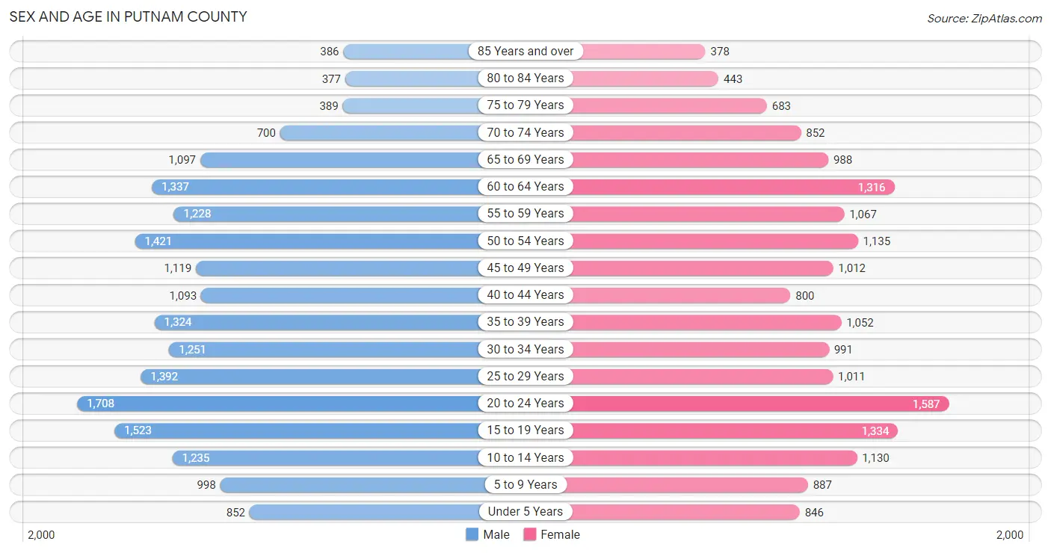This screenshot has width=1051, height=553.
Task: Toggle the Female legend label
Action: click(x=561, y=534)
